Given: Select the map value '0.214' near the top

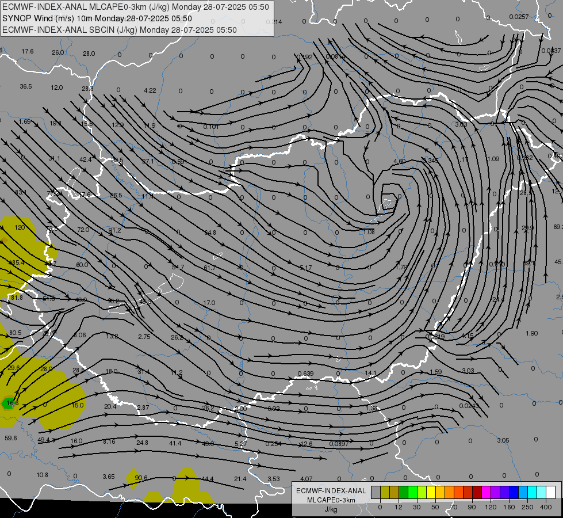Looking at the screenshot, I should coord(274,22).
